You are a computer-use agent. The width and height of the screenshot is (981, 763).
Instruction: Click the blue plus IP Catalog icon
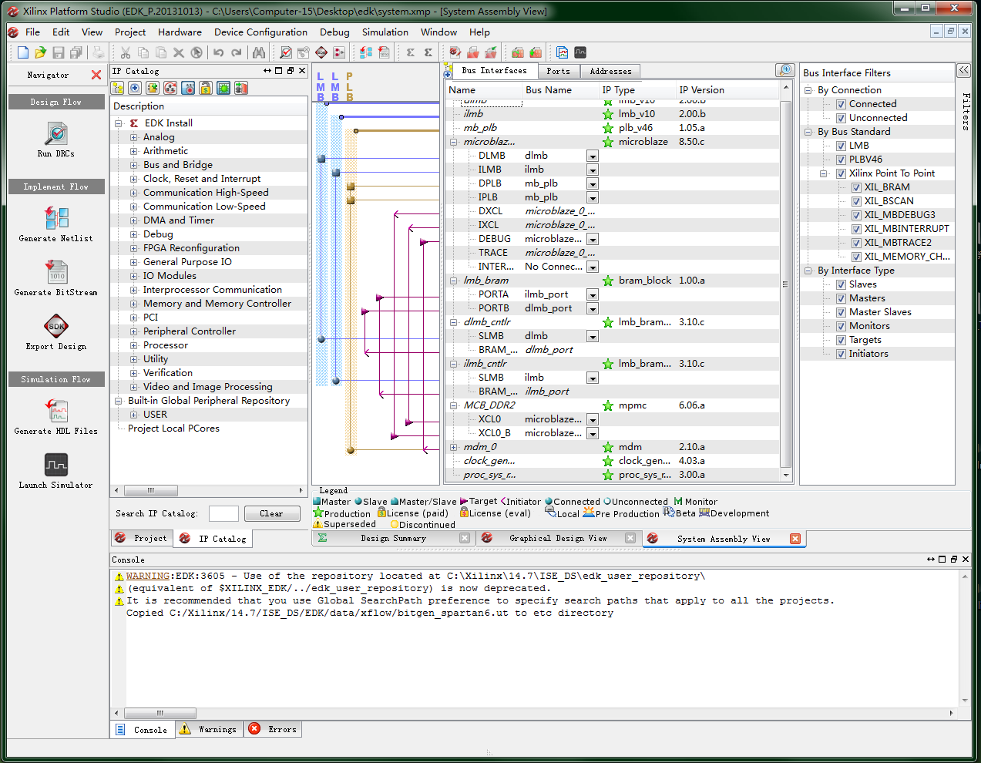click(x=135, y=88)
